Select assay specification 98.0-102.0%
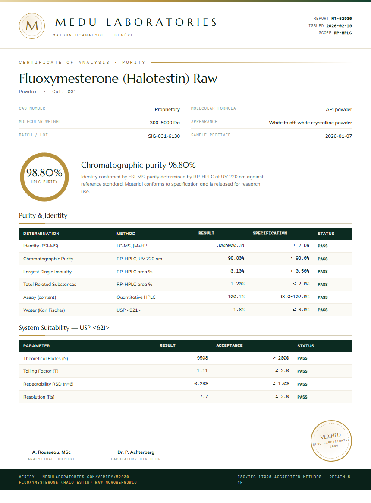Image resolution: width=371 pixels, height=503 pixels. (x=294, y=297)
